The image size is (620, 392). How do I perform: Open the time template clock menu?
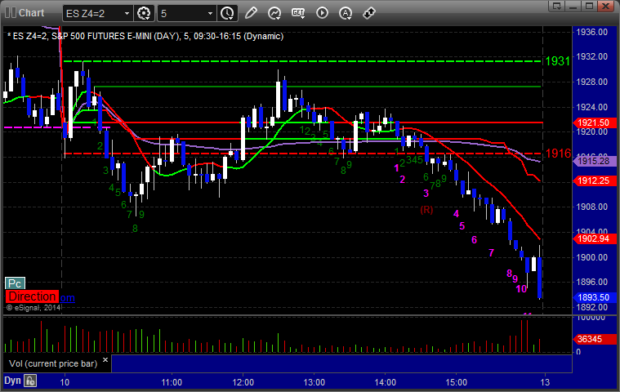point(228,13)
